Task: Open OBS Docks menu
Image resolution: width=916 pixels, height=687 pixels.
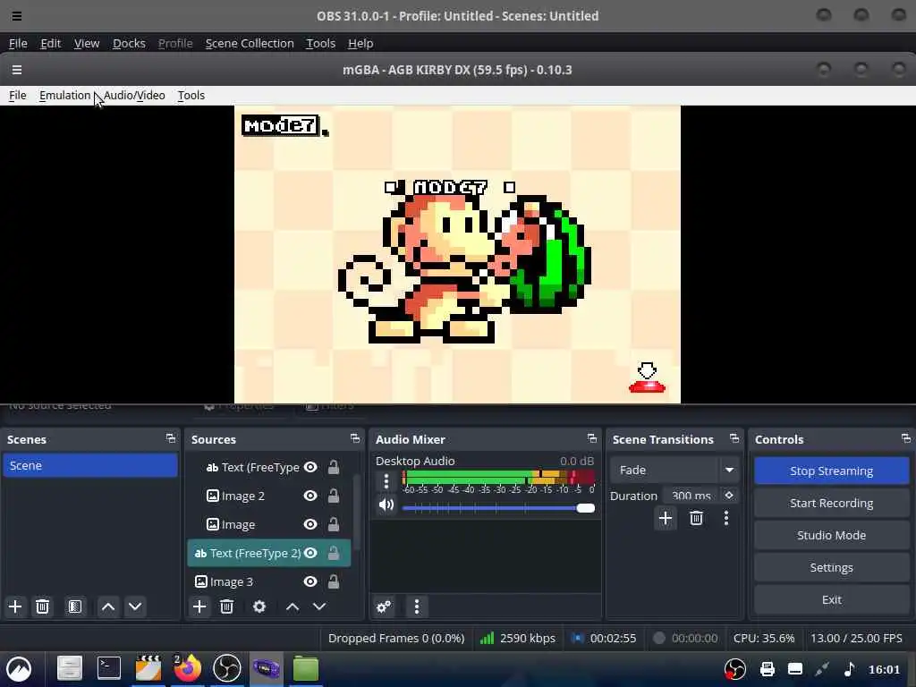Action: pos(129,43)
